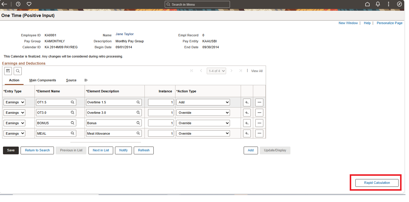The width and height of the screenshot is (409, 202).
Task: Open recently visited pages via clock icon
Action: click(18, 4)
